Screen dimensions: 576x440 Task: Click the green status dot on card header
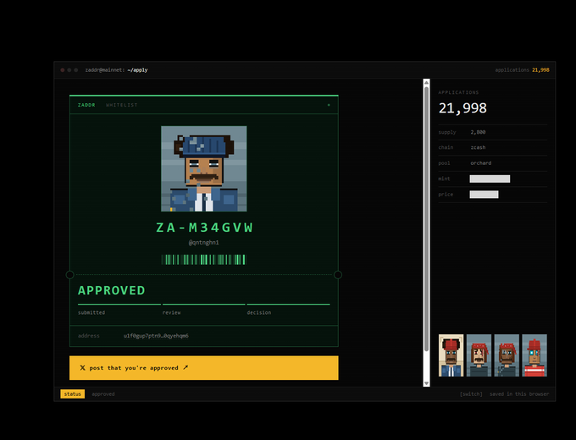pyautogui.click(x=329, y=105)
